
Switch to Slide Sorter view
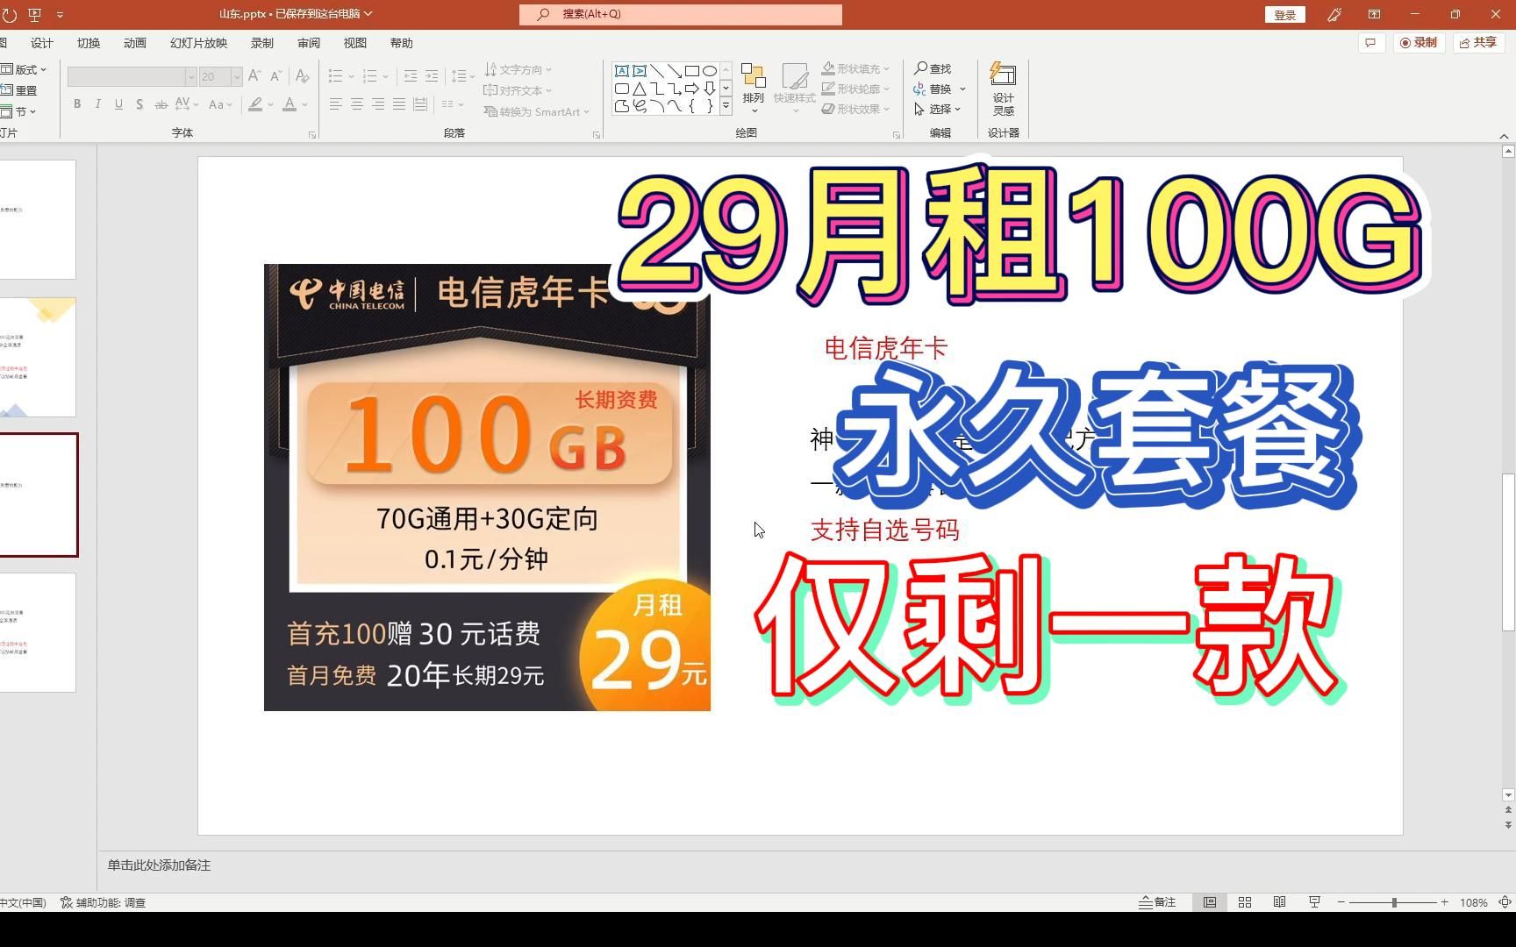point(1245,902)
